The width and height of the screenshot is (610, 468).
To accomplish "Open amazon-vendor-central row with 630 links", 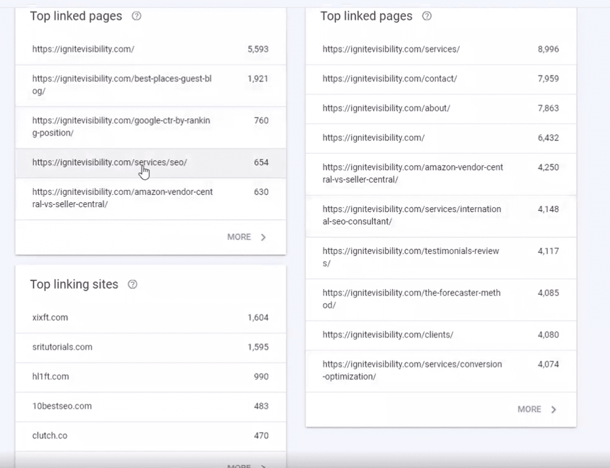I will (150, 198).
